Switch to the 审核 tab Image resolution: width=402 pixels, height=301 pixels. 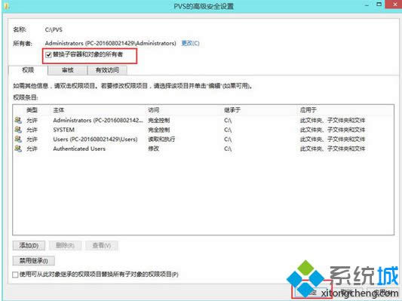pyautogui.click(x=68, y=70)
